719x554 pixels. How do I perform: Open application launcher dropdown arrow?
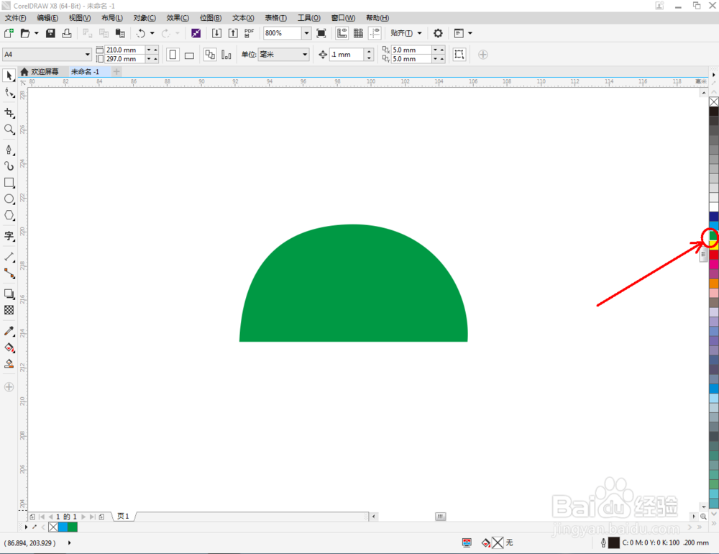click(470, 33)
